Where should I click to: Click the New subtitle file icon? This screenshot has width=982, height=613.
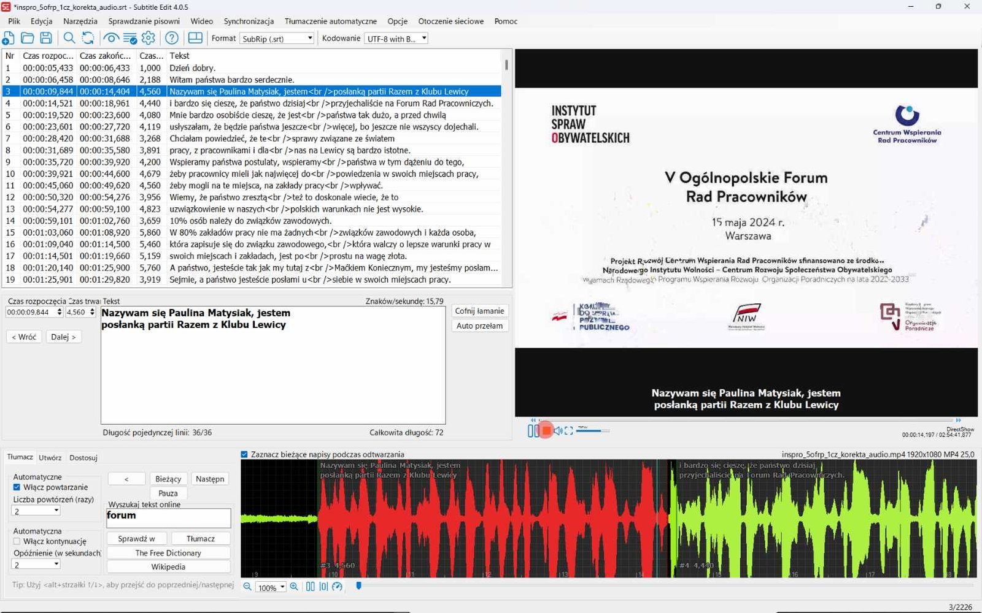pos(9,38)
